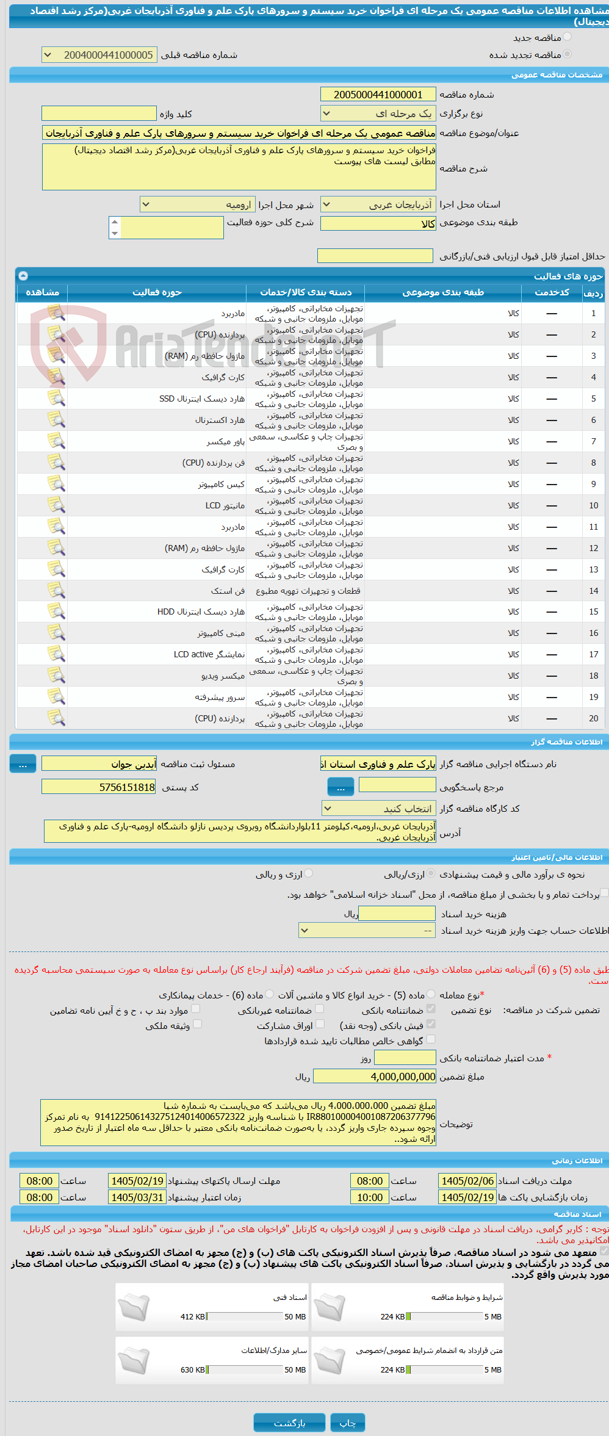This screenshot has width=609, height=1436.
Task: Click the view icon for row 5, SSD
Action: 56,399
